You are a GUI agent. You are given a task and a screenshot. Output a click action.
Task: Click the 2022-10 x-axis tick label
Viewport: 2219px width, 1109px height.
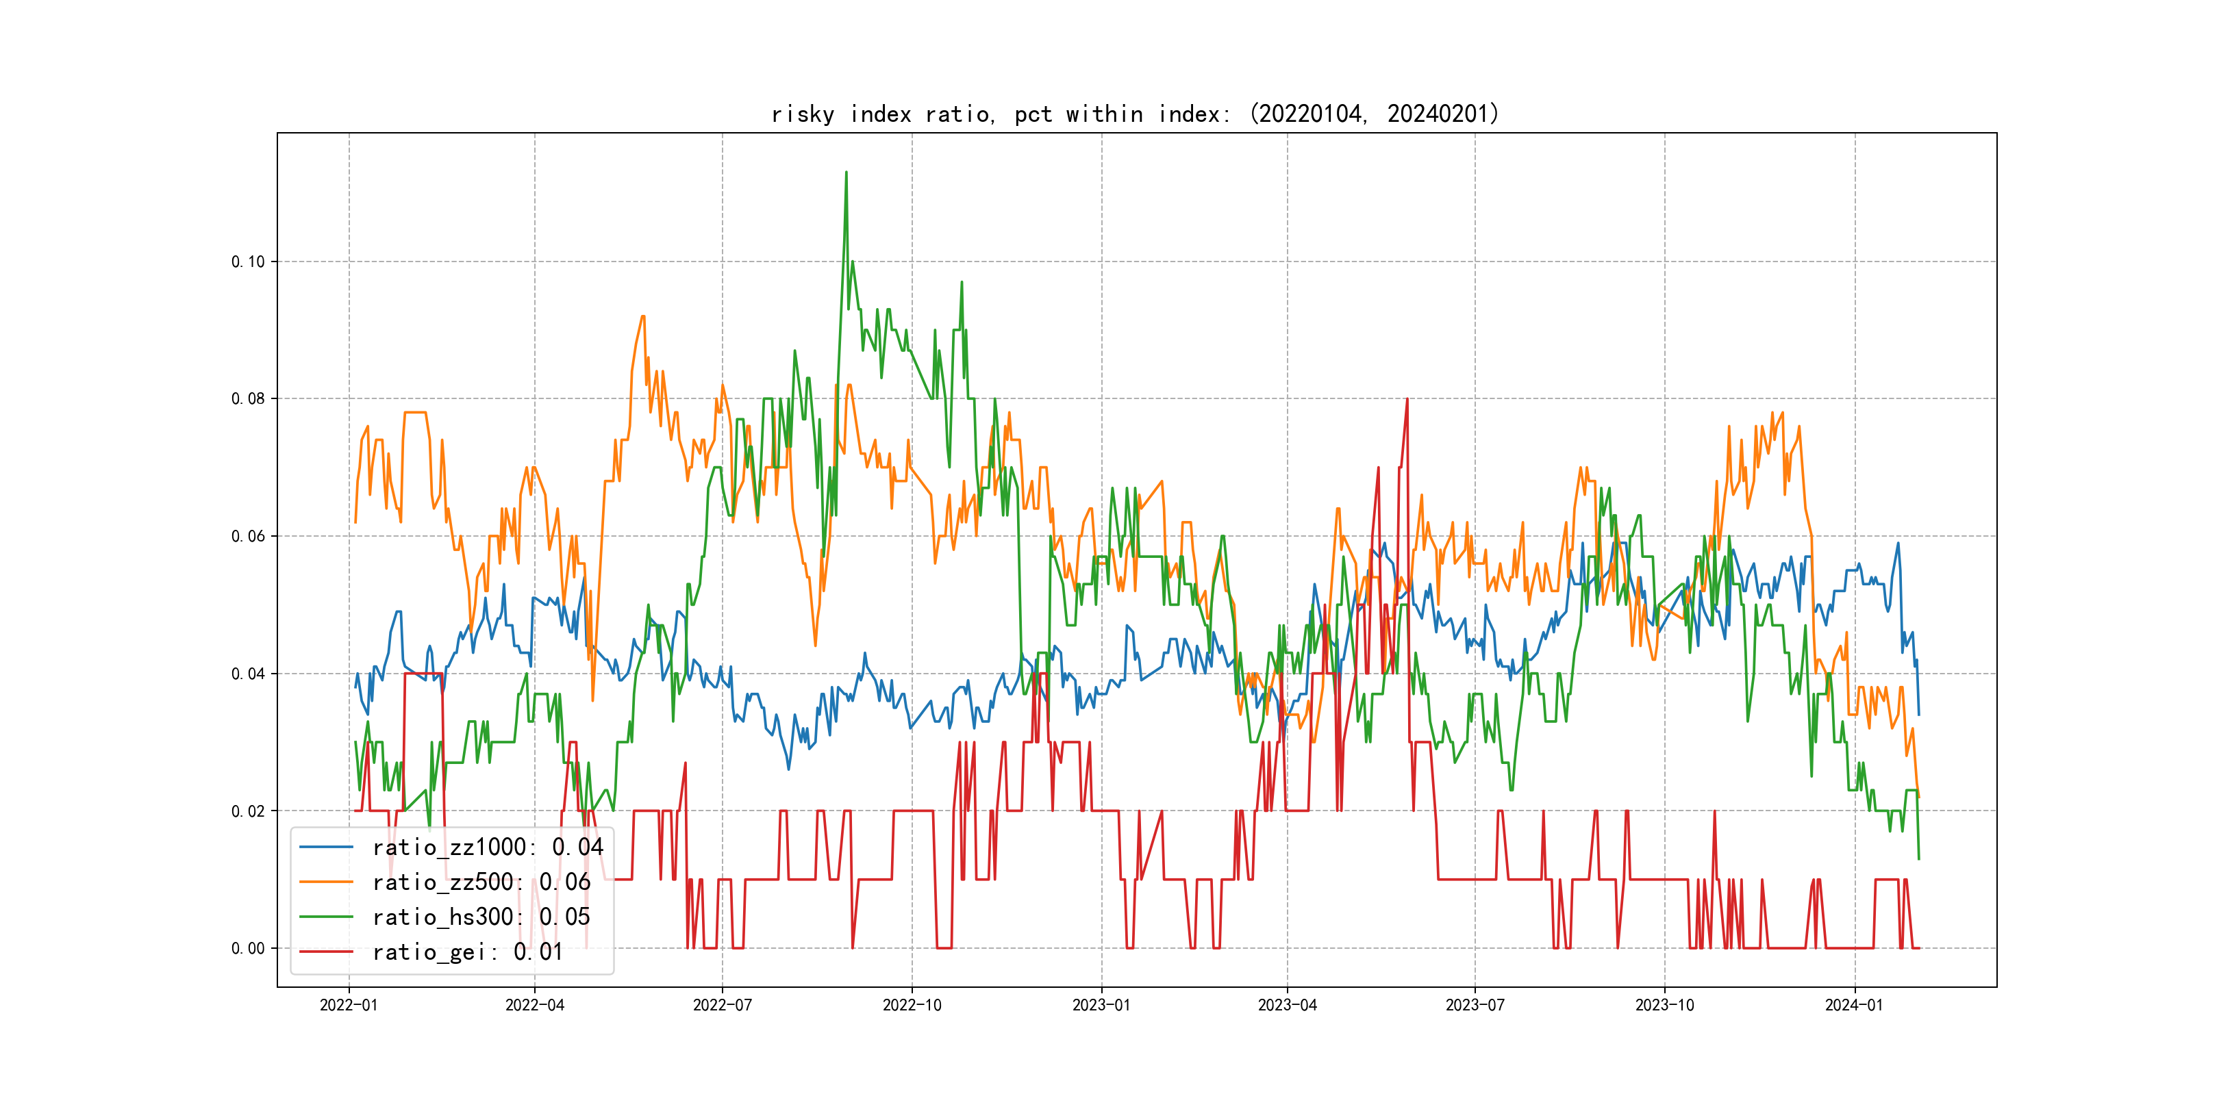[x=912, y=1005]
